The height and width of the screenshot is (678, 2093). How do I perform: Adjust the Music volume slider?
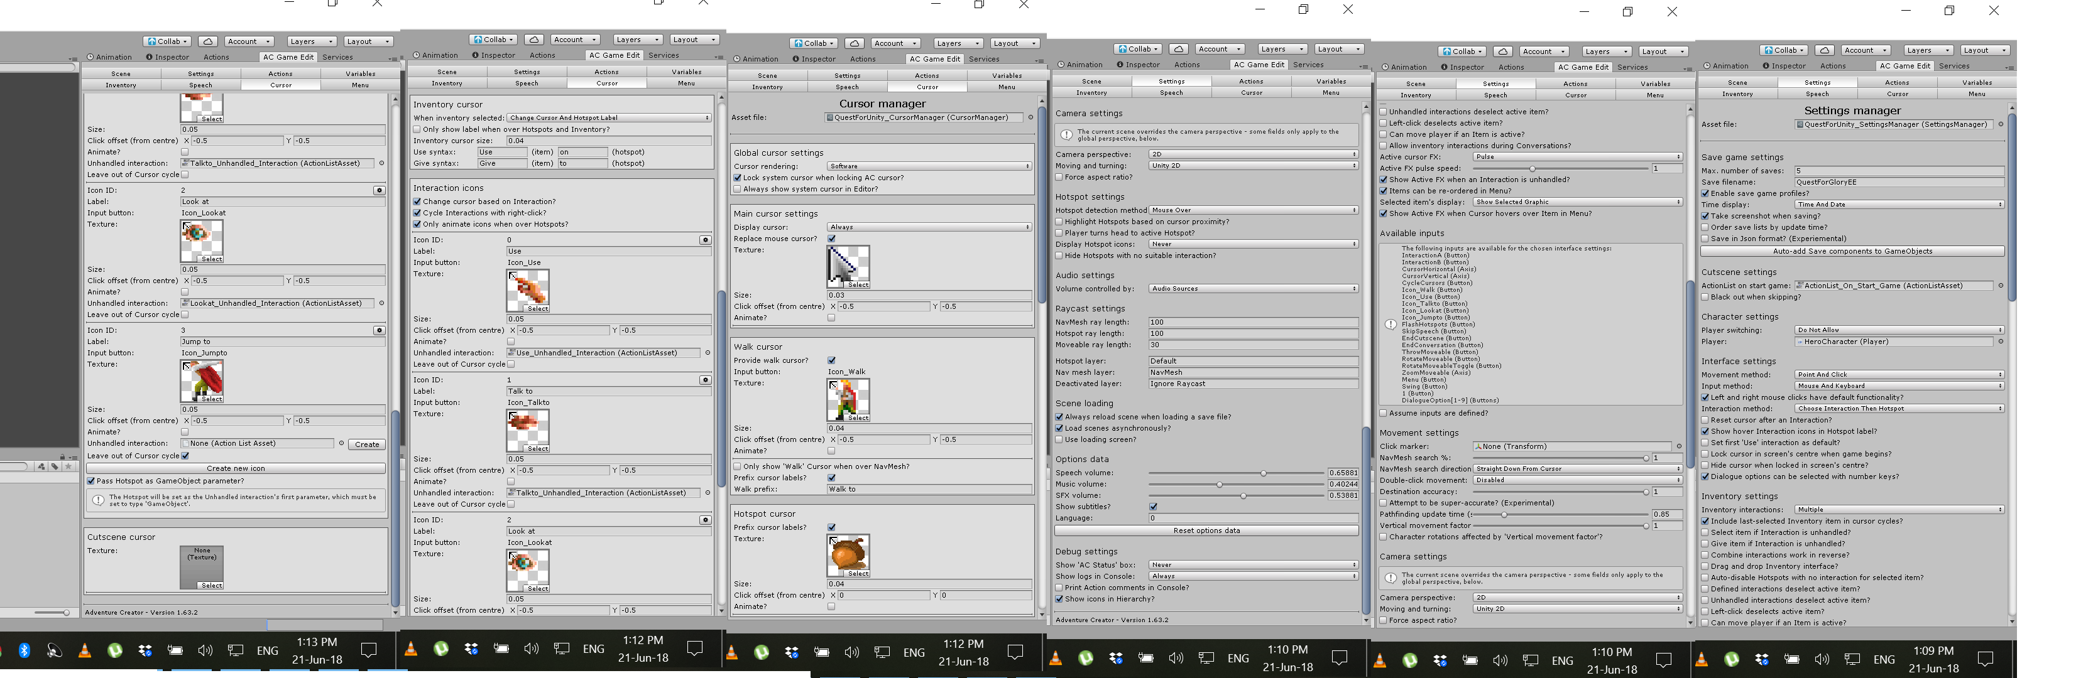tap(1236, 484)
